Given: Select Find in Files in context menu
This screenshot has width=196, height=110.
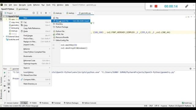Looking at the screenshot, I should point(35,38).
